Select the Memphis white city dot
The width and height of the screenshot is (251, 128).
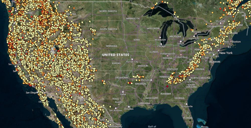pyautogui.click(x=151, y=80)
